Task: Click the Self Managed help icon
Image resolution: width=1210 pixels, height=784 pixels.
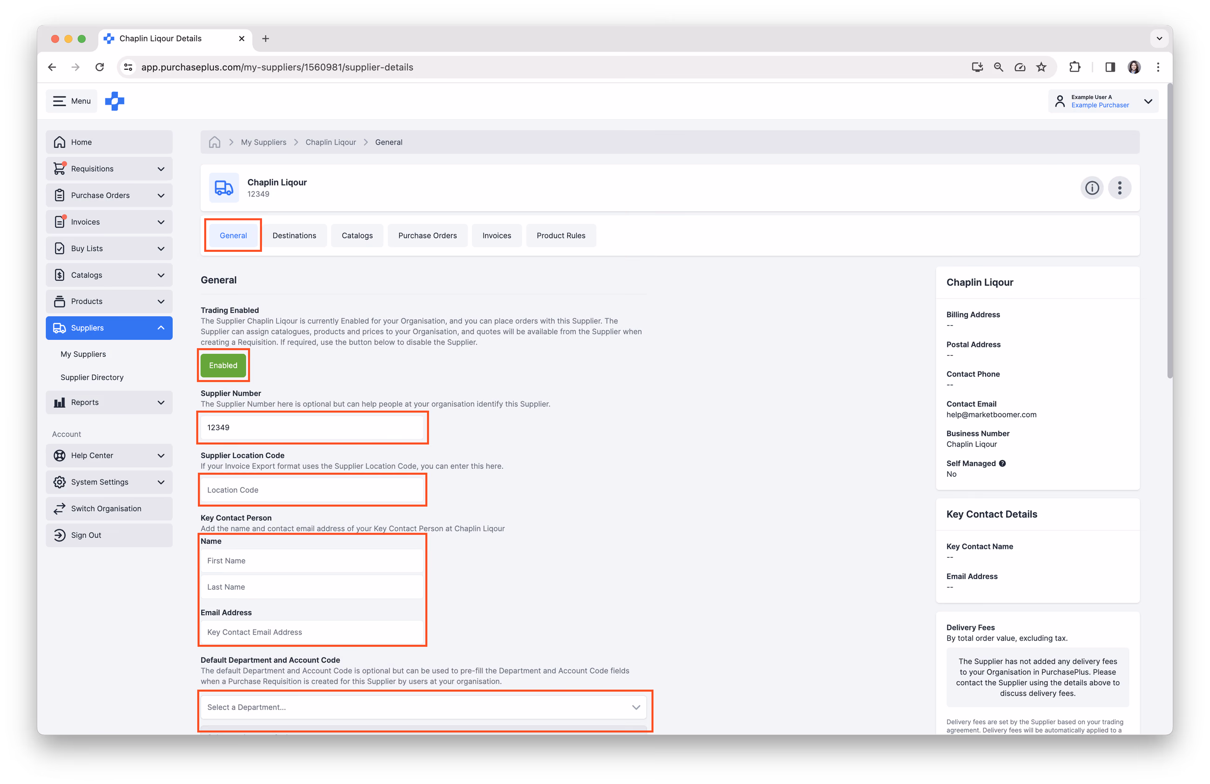Action: (1002, 463)
